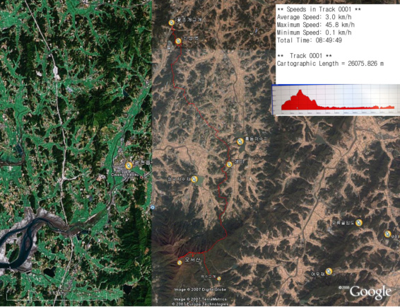Click the small placemark at the track's southern end
The image size is (400, 307).
(x=218, y=279)
